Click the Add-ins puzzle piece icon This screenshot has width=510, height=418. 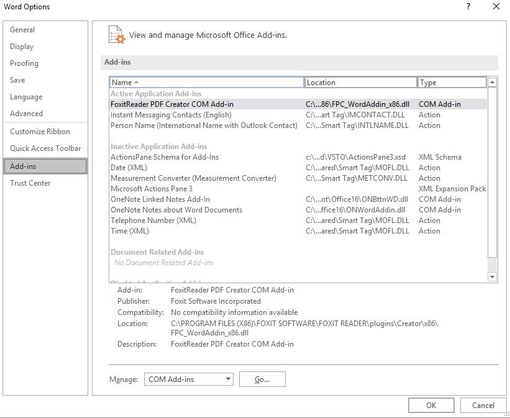coord(116,34)
